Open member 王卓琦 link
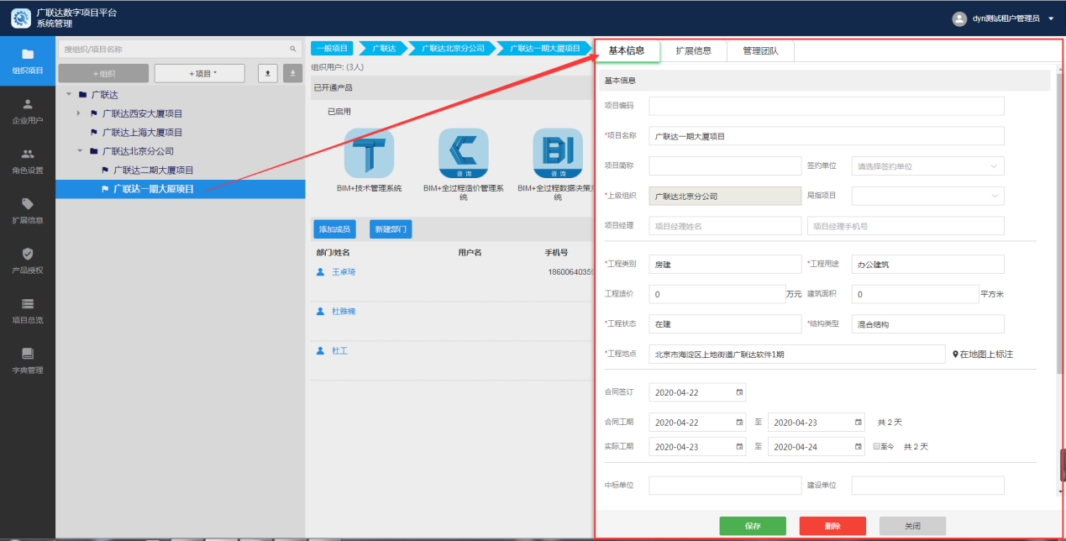 (x=344, y=272)
